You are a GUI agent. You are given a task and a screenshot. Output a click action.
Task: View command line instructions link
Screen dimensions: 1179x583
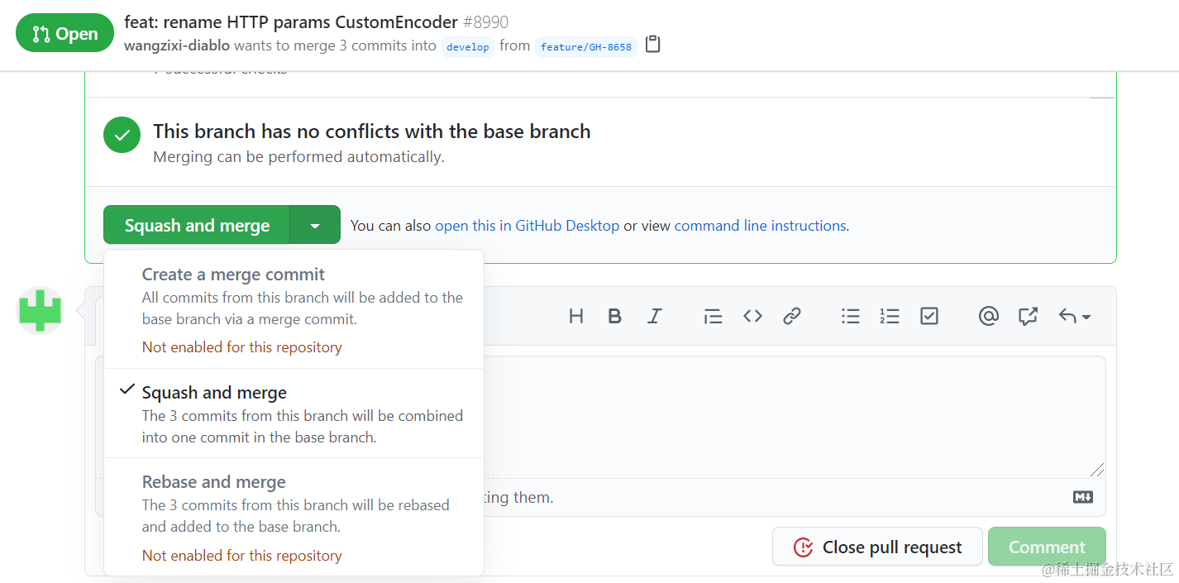coord(760,226)
